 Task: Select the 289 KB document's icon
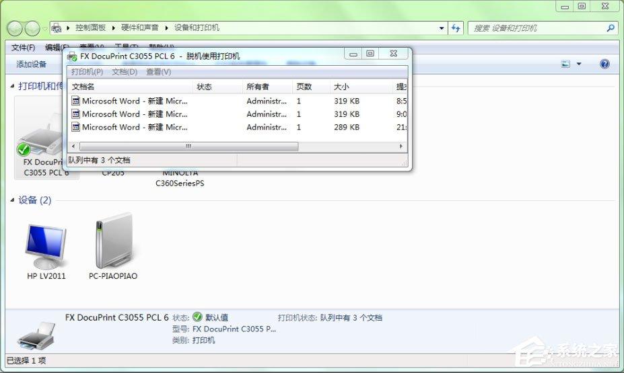(75, 127)
